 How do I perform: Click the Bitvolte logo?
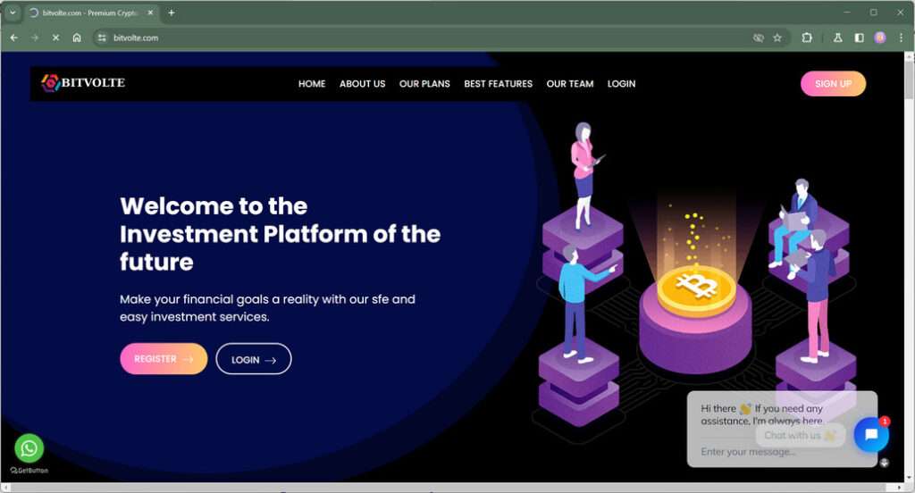(x=83, y=83)
